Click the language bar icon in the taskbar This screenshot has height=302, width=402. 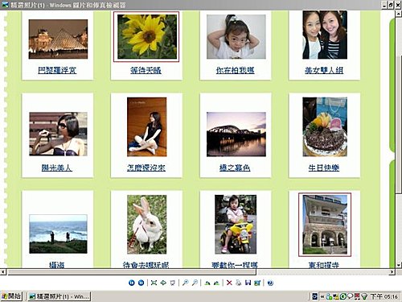(315, 296)
